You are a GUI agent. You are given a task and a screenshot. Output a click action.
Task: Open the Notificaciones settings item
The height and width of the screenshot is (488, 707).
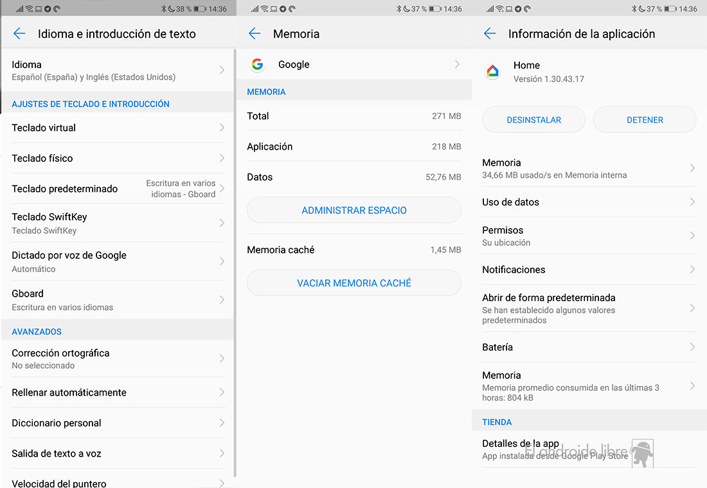tap(588, 270)
